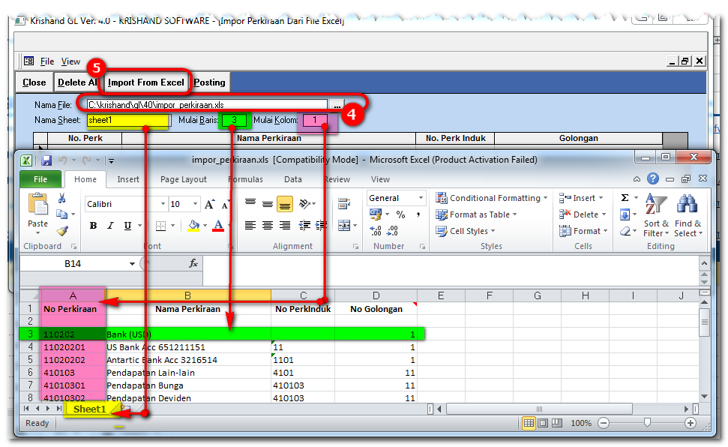Click the Top Align icon
728x447 pixels.
coord(250,203)
